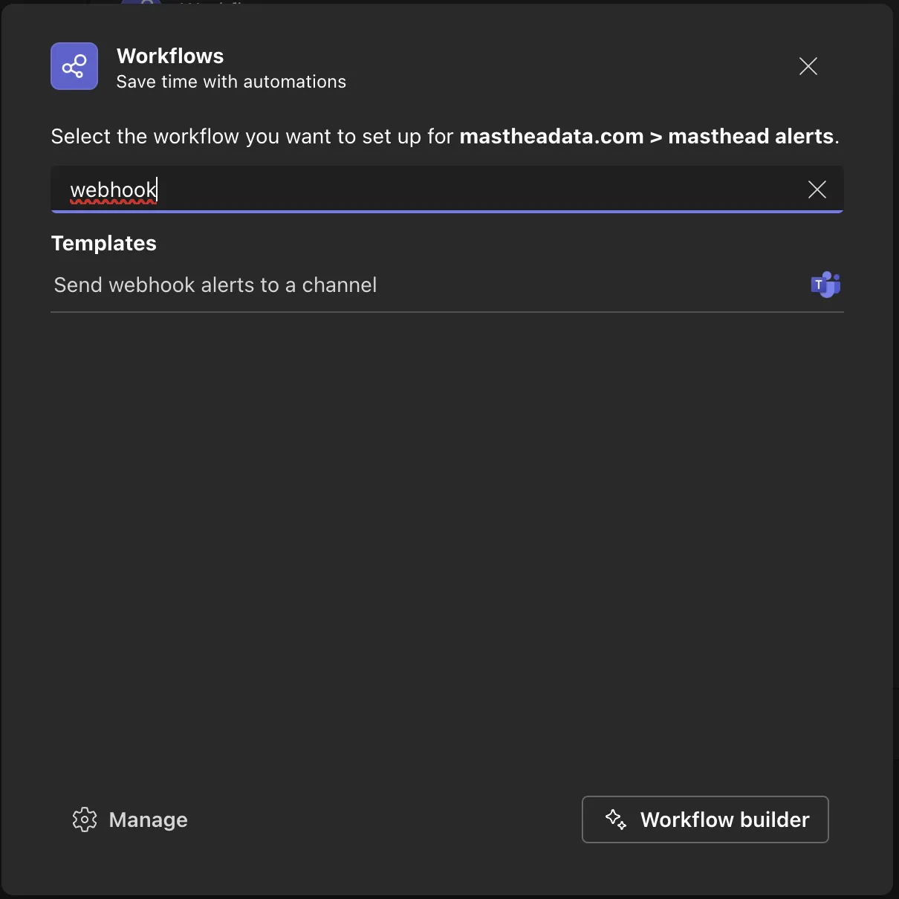Click the Save time with automations subtitle

231,82
